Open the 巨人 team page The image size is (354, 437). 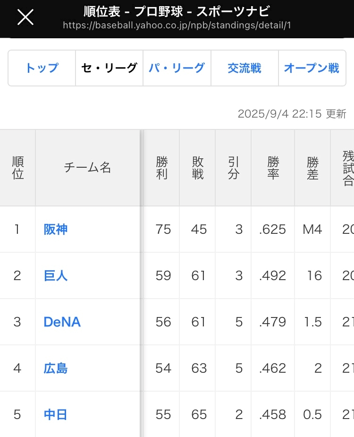(x=56, y=276)
